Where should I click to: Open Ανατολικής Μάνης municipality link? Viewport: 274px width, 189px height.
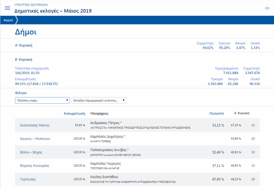pos(34,125)
